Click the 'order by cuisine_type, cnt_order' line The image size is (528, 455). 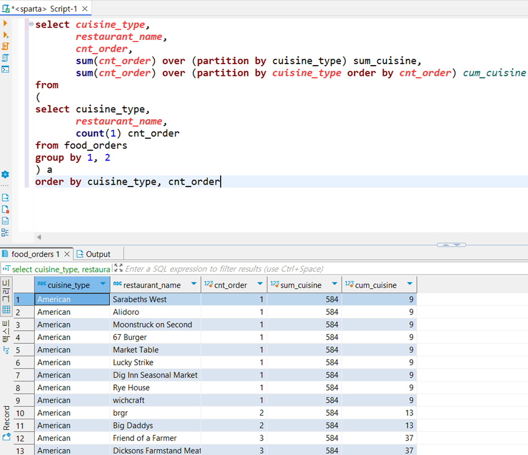coord(128,182)
